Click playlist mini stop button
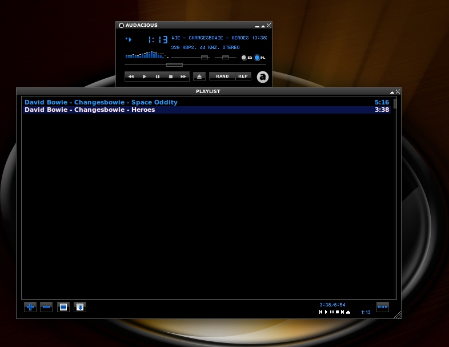The image size is (449, 347). coord(338,312)
